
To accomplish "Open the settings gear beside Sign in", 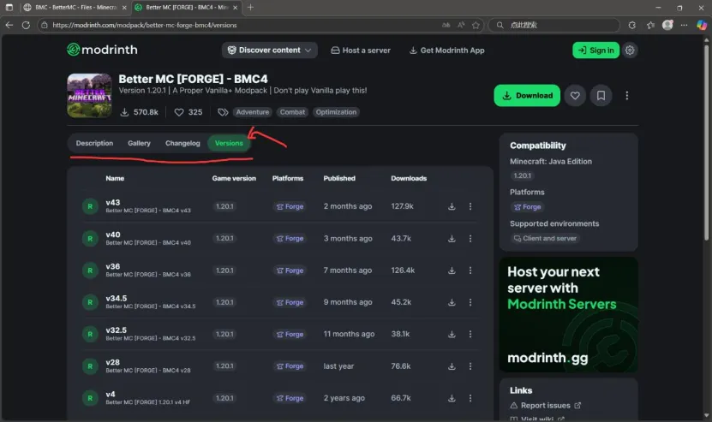I will coord(630,51).
